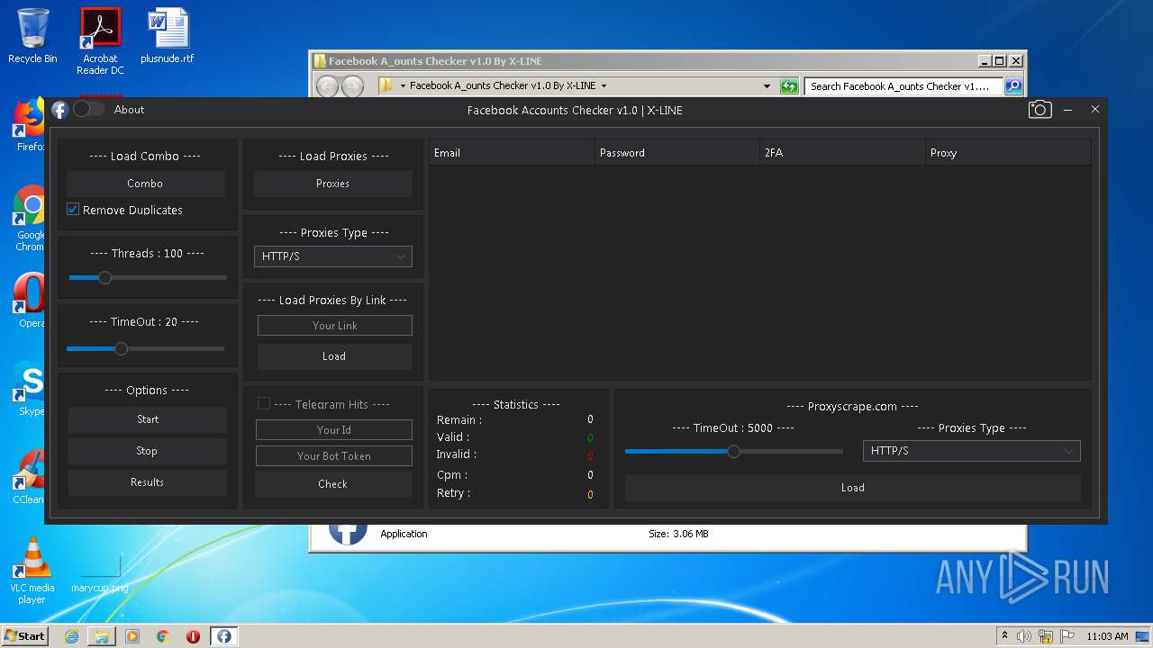The height and width of the screenshot is (648, 1153).
Task: Click the 2FA column header
Action: pyautogui.click(x=842, y=153)
